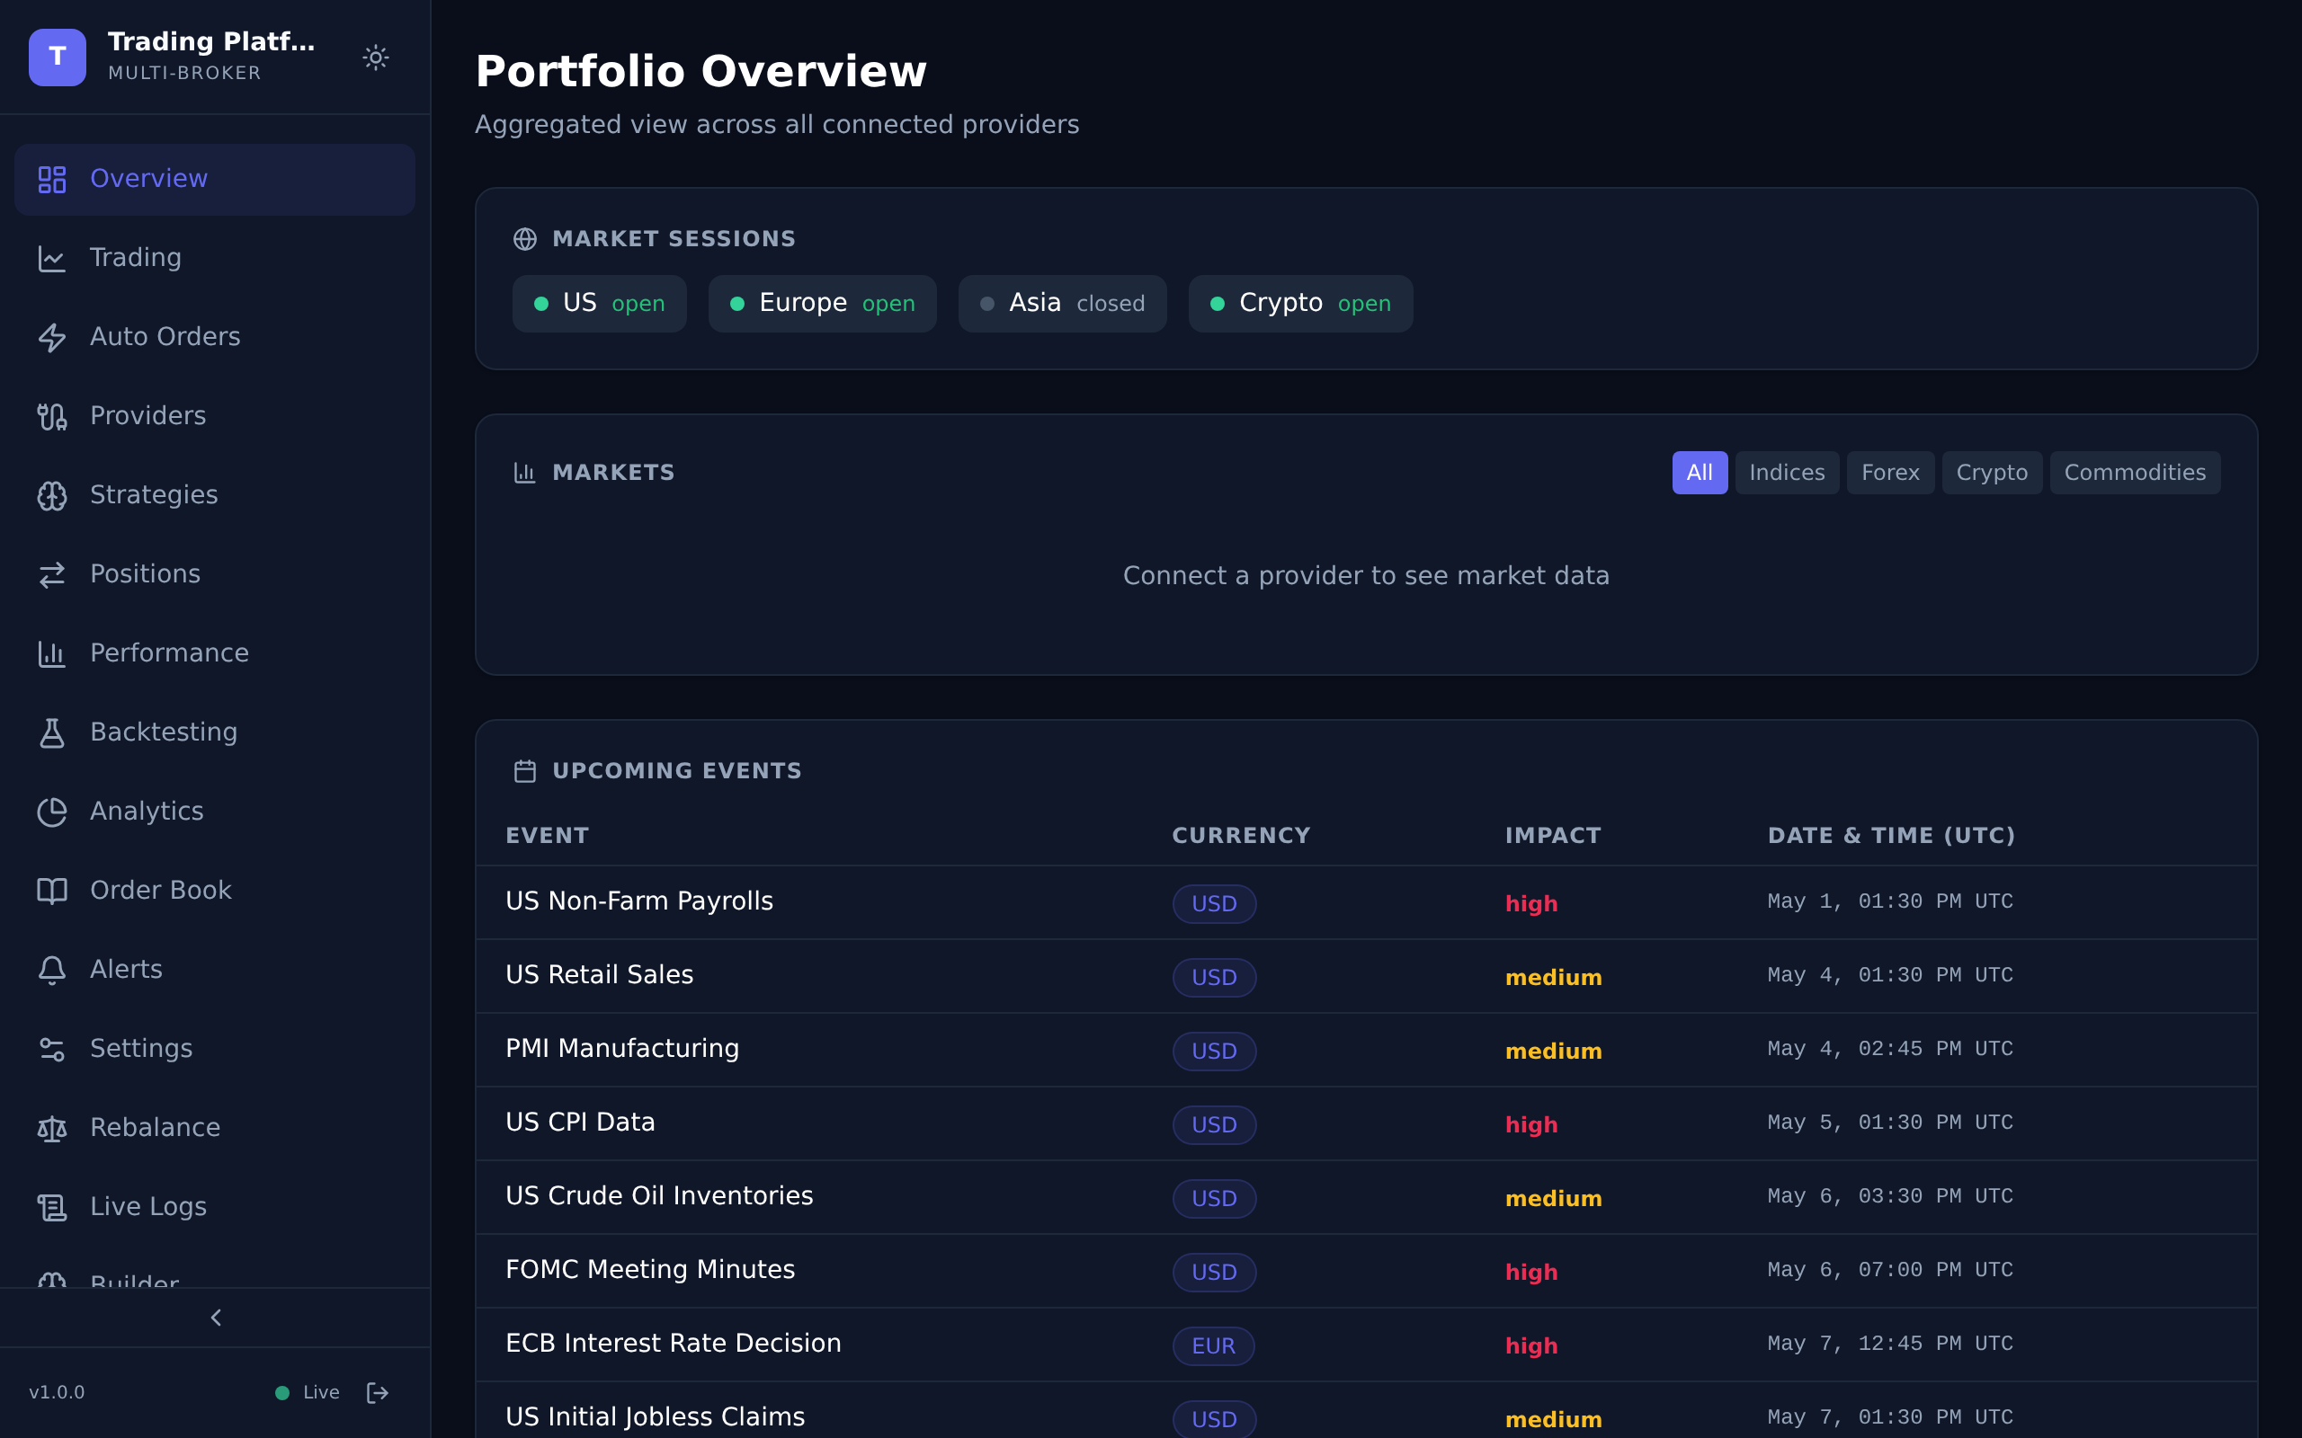Click USD badge in US Non-Farm Payrolls row
Viewport: 2302px width, 1438px height.
[x=1214, y=903]
